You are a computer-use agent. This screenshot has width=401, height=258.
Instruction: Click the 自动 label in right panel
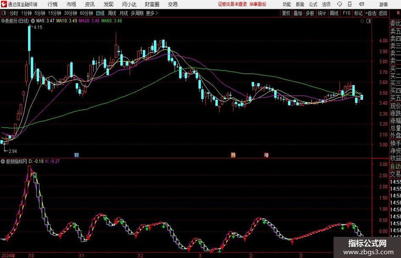pyautogui.click(x=395, y=166)
